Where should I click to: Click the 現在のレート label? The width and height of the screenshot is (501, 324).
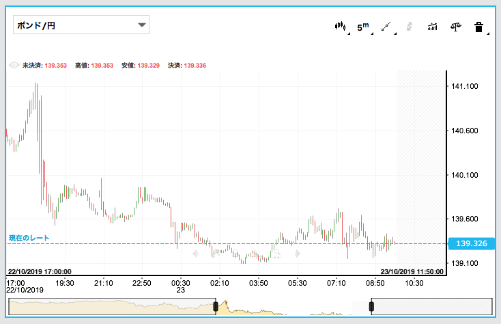[x=29, y=238]
